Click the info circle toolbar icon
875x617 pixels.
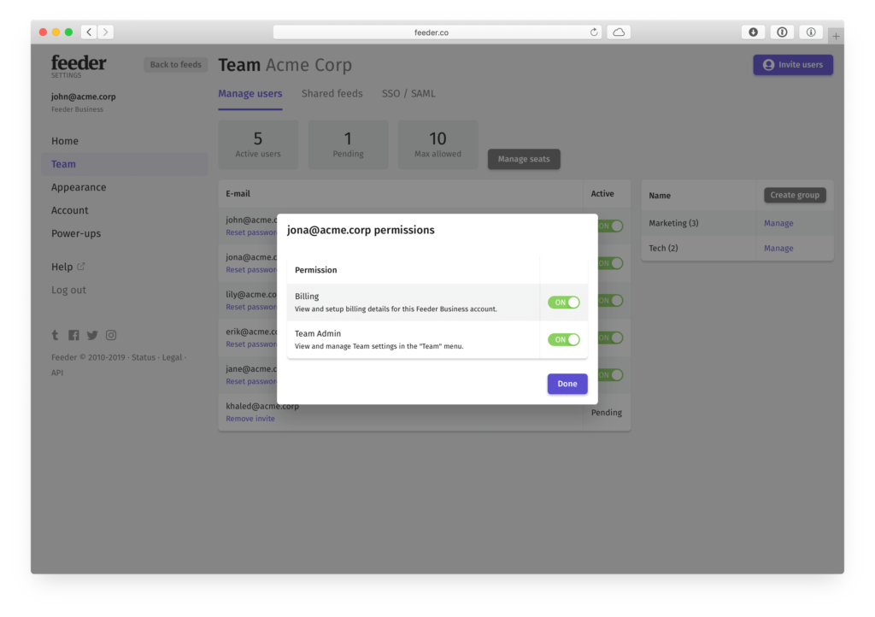pos(811,32)
